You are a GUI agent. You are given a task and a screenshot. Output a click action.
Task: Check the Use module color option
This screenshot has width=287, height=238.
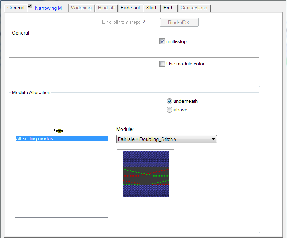(162, 64)
